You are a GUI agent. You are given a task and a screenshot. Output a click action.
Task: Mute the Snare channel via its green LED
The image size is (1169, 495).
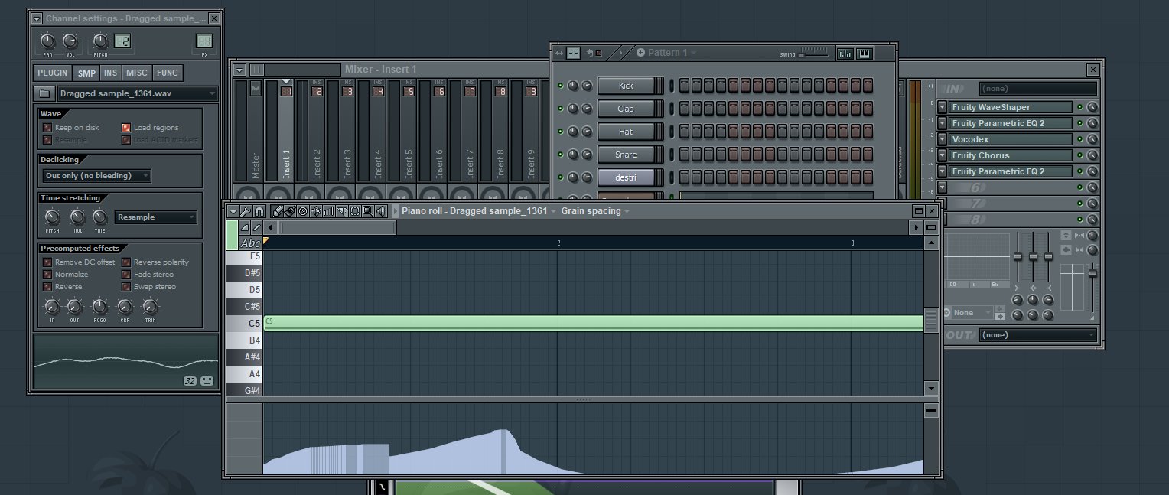(560, 155)
